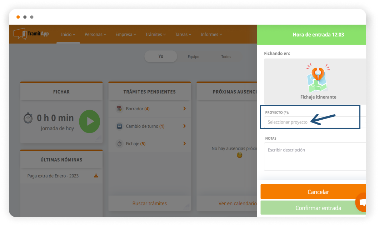Click the Cambio de turno icon
Image resolution: width=379 pixels, height=226 pixels.
(x=120, y=126)
